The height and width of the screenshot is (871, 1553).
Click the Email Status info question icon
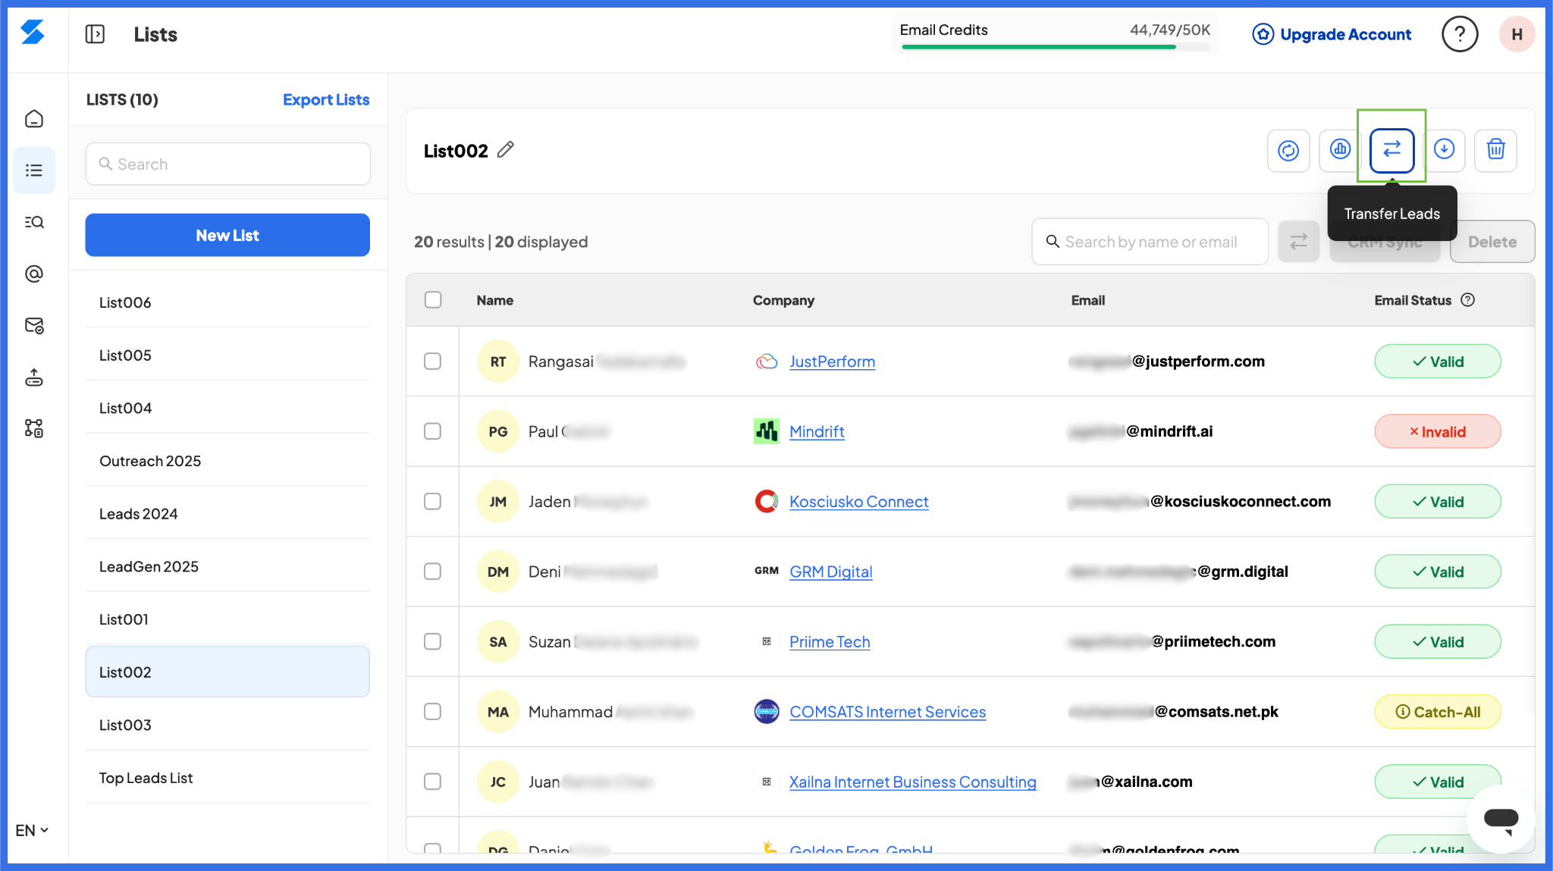[x=1467, y=300]
